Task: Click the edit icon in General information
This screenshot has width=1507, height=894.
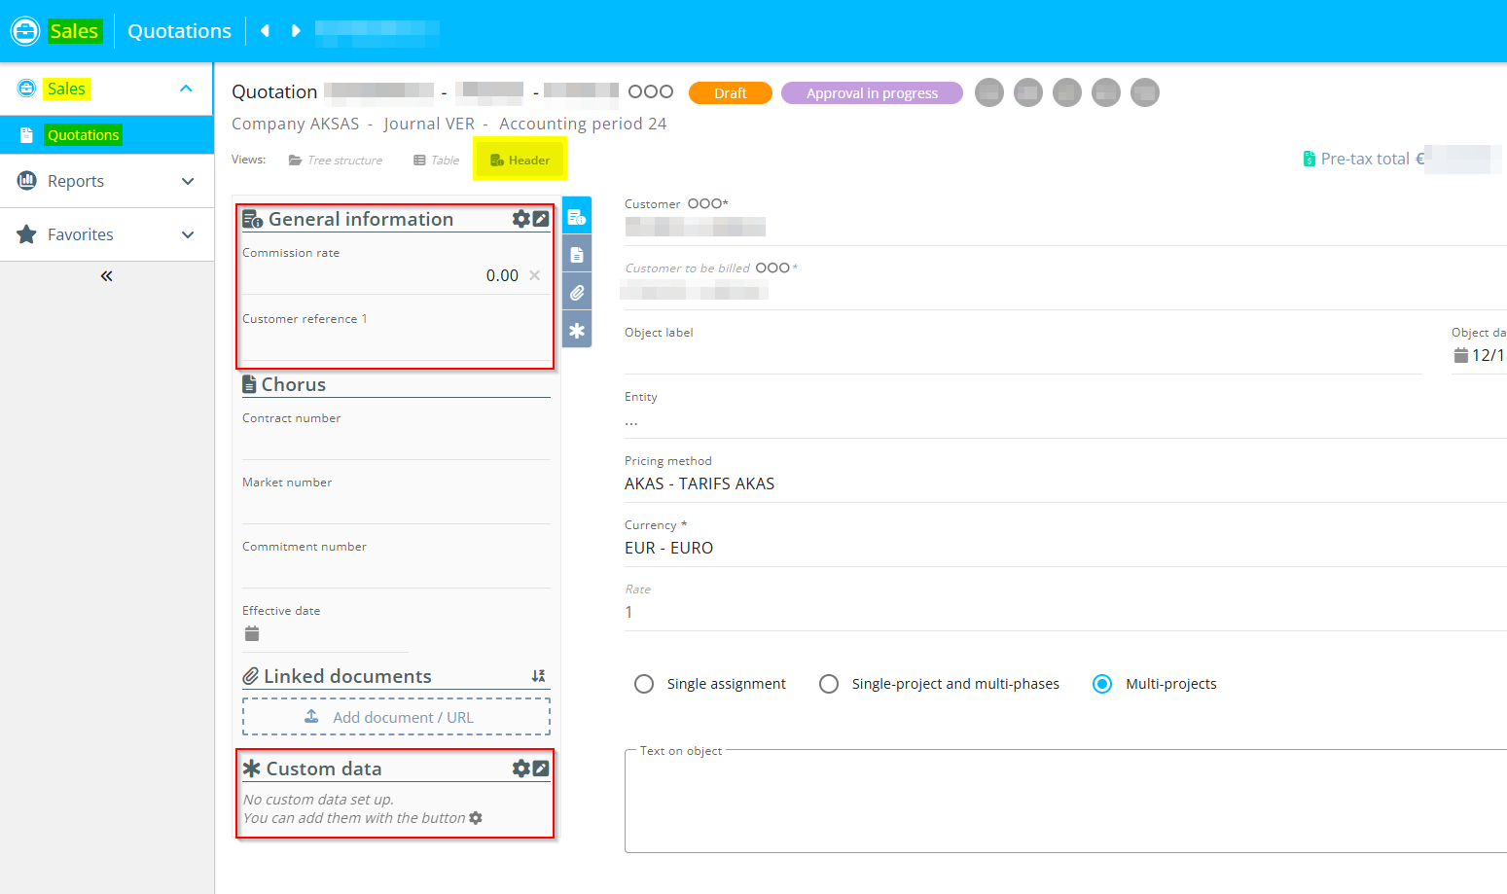Action: pos(541,219)
